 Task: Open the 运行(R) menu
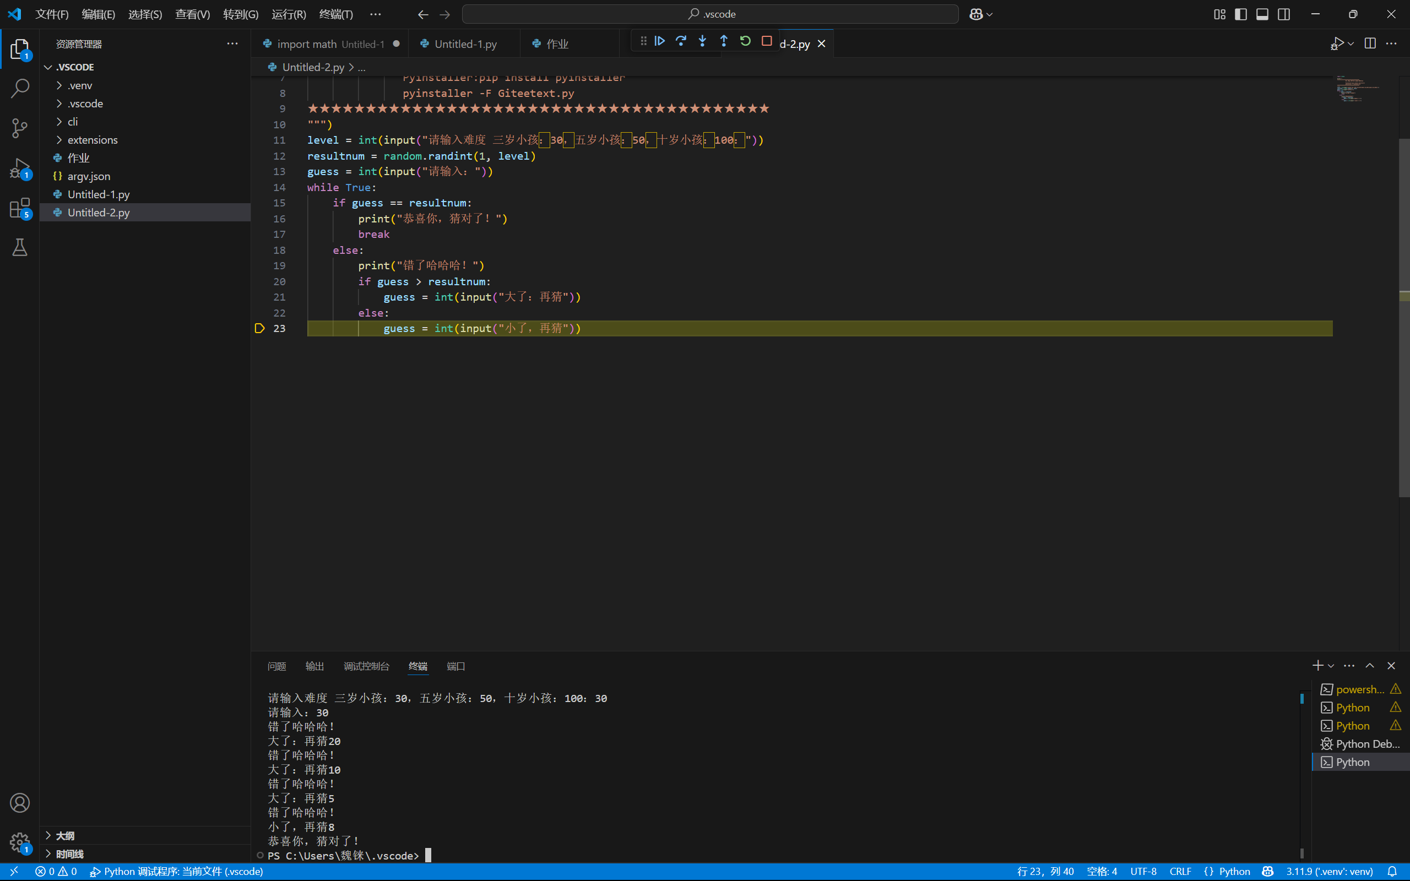click(x=289, y=14)
